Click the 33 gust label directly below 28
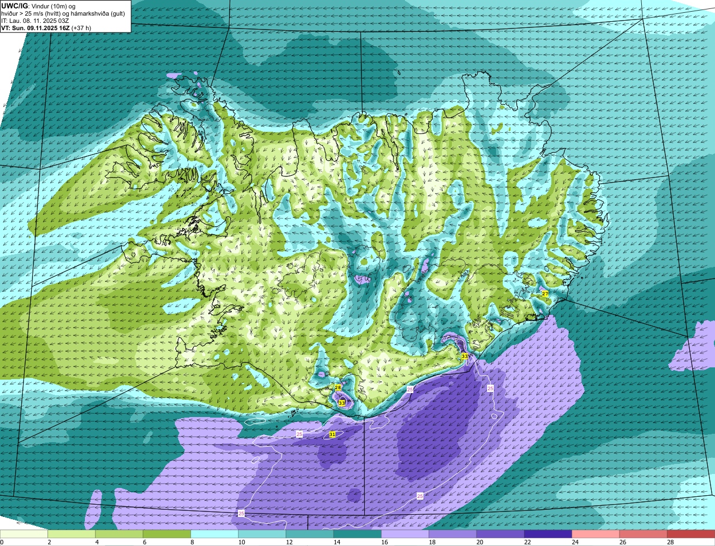Image resolution: width=715 pixels, height=546 pixels. [342, 403]
